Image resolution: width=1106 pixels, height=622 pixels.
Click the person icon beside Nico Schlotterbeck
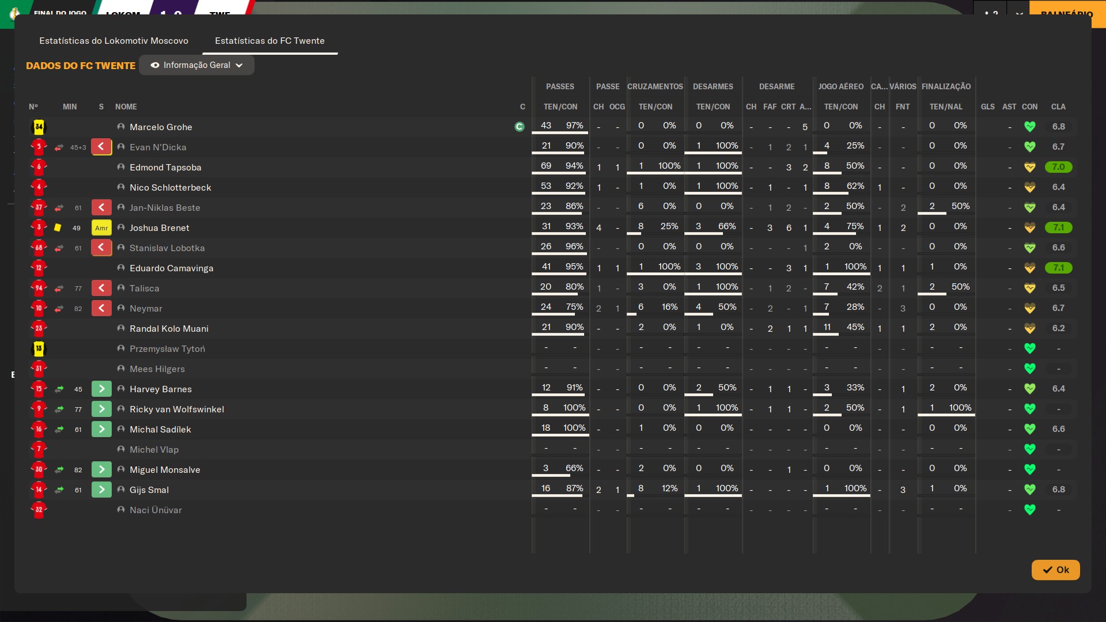(121, 187)
